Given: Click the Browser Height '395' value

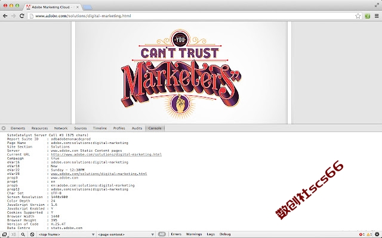Looking at the screenshot, I should (54, 220).
